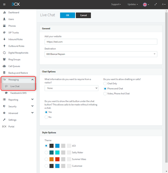
Task: Click the Dashboard bar chart icon
Action: click(4, 13)
